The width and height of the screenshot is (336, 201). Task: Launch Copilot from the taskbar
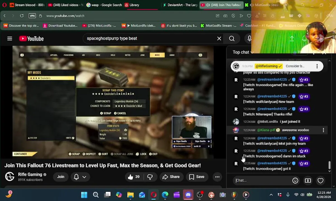[119, 195]
